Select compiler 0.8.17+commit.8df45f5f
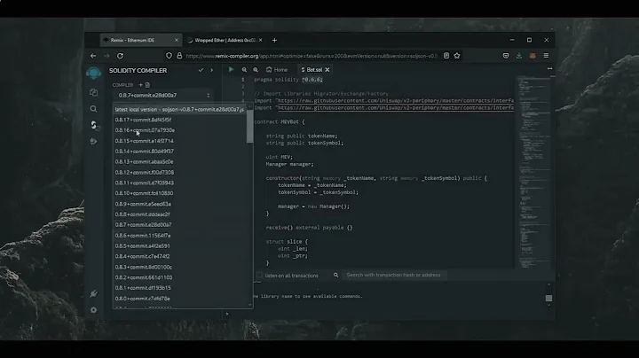This screenshot has height=358, width=639. coord(179,120)
